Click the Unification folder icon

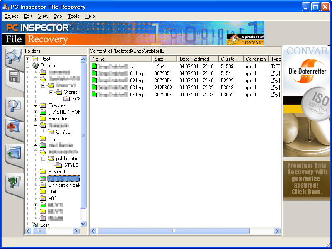(43, 185)
